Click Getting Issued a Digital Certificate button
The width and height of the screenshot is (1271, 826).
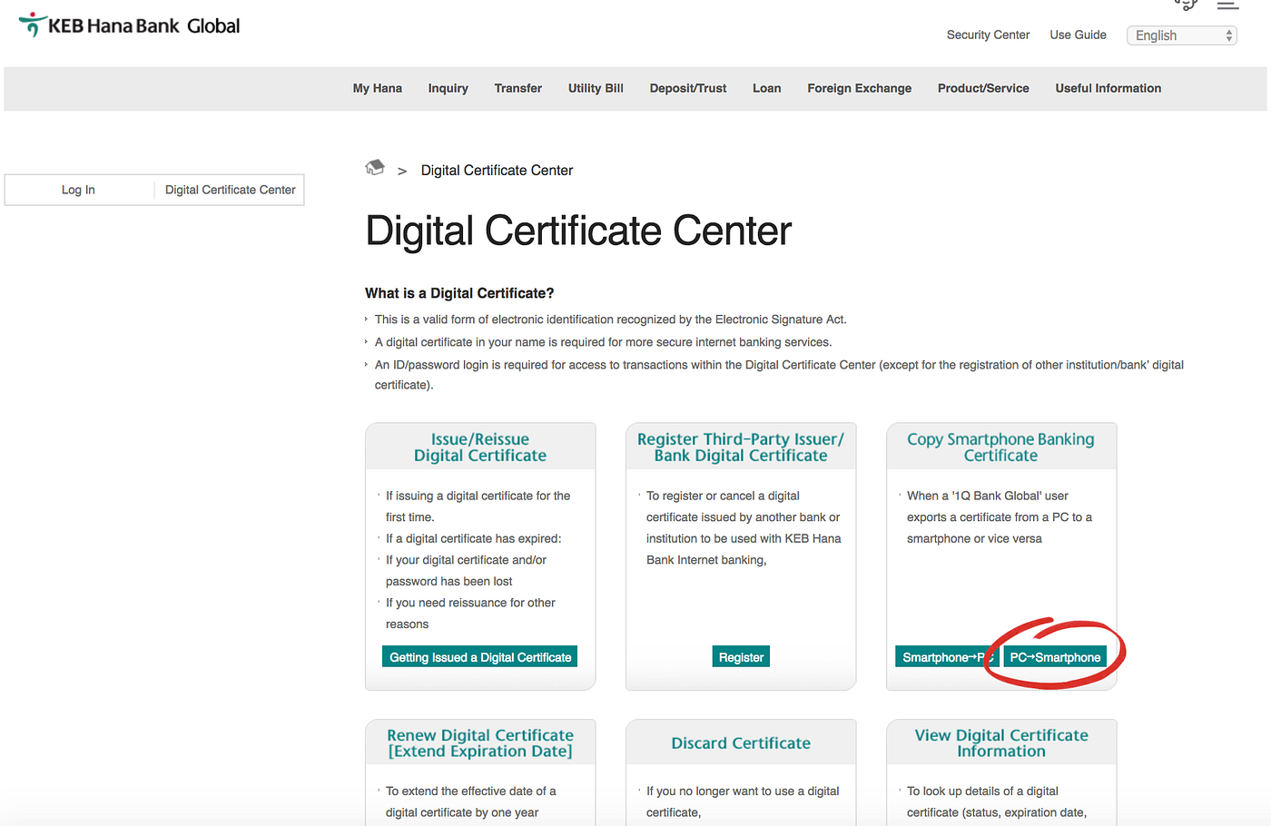(480, 657)
